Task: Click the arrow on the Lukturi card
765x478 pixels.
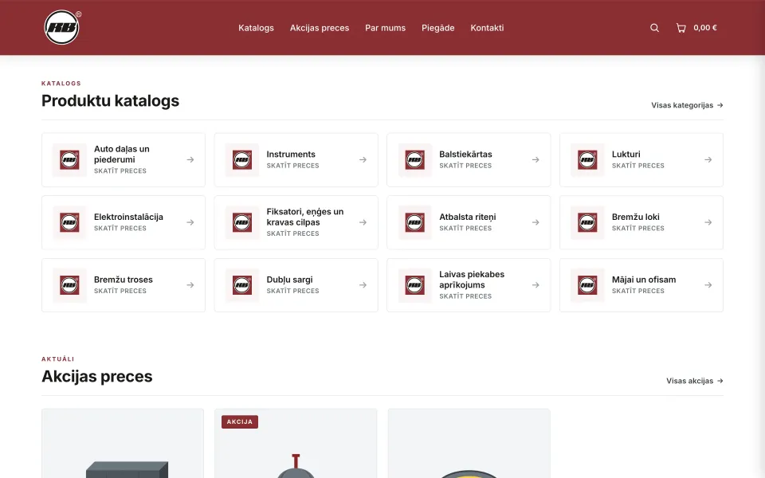Action: (708, 159)
